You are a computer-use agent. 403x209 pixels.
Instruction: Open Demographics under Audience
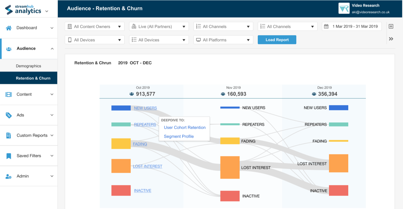(28, 66)
